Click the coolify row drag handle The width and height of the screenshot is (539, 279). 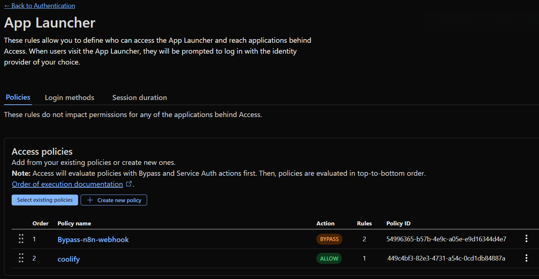(x=21, y=258)
